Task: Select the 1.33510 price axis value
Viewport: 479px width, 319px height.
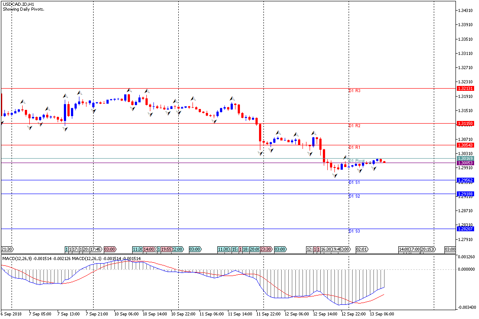Action: (465, 39)
